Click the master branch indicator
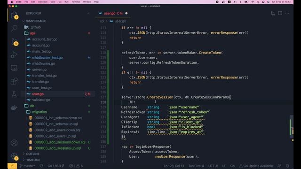This screenshot has width=301, height=169. [28, 166]
